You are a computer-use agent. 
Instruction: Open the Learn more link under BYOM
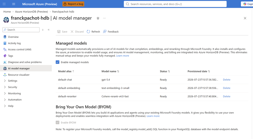153,116
